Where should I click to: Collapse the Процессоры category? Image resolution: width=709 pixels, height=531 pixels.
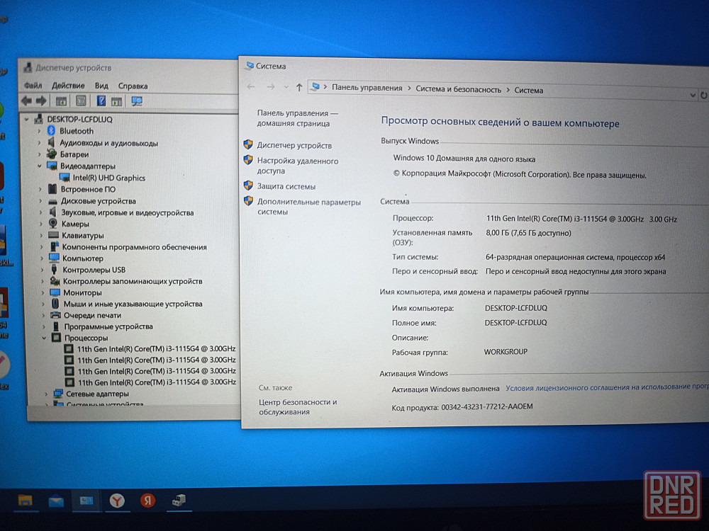tap(44, 338)
